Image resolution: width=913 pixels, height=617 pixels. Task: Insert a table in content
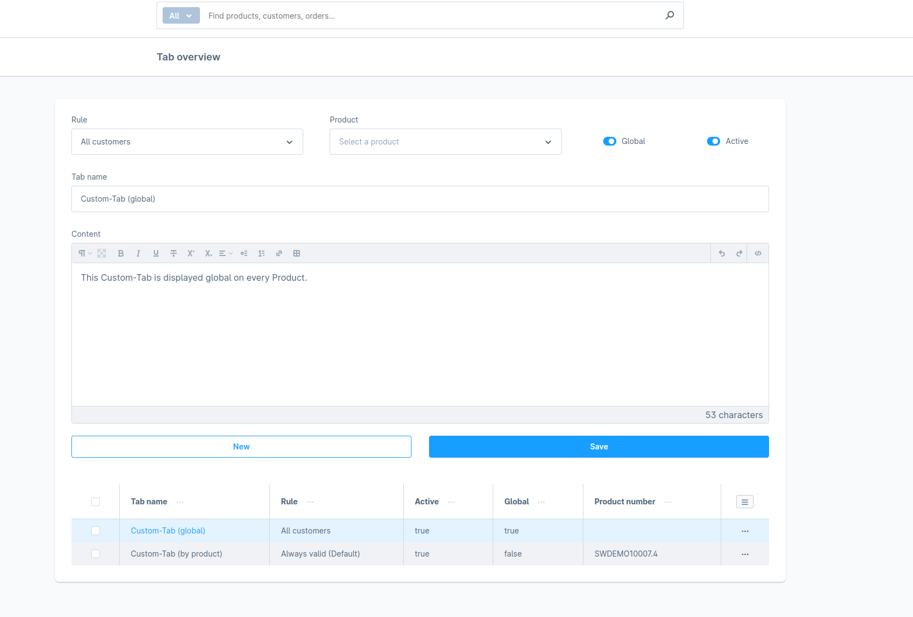point(297,253)
